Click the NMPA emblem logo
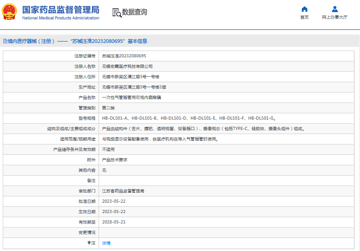This screenshot has height=251, width=360. coord(10,12)
